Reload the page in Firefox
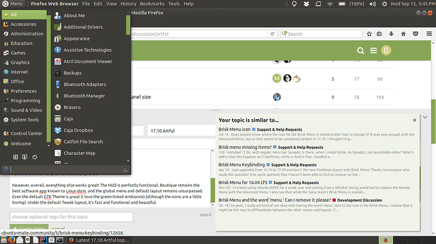Screen dimensions: 436x244 (272, 34)
